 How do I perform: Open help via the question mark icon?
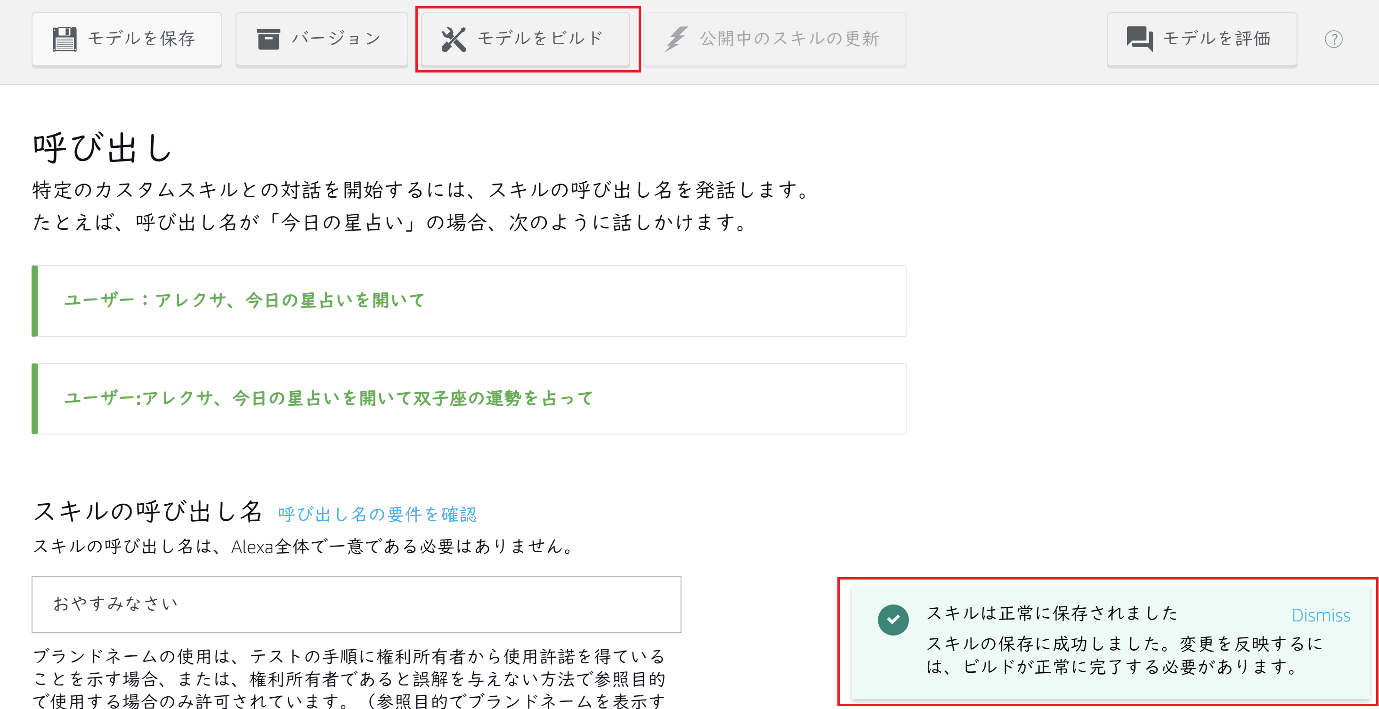(x=1333, y=39)
